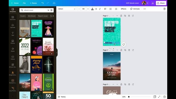Delete Page 1
This screenshot has width=176, height=99.
(x=129, y=16)
